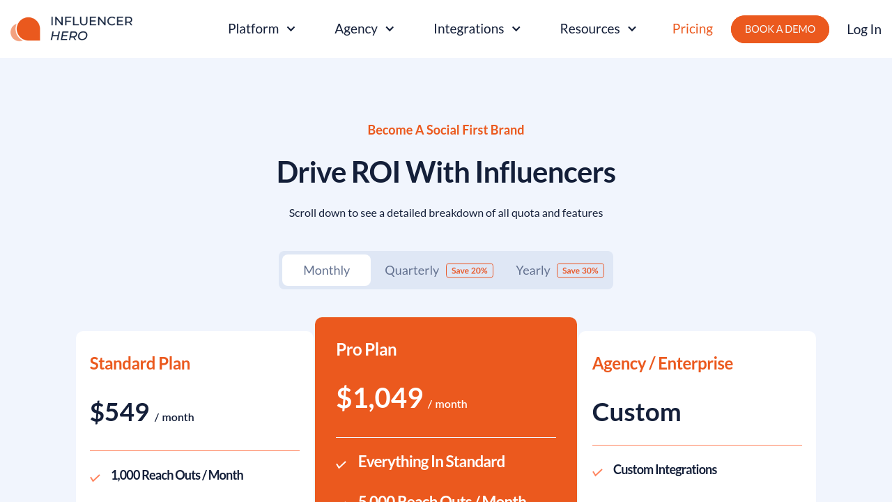Open the Agency navigation menu
Screen dimensions: 892x502
356,29
